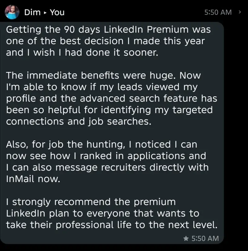This screenshot has height=251, width=248.
Task: Click the 5:50 AM time in the header
Action: 218,12
